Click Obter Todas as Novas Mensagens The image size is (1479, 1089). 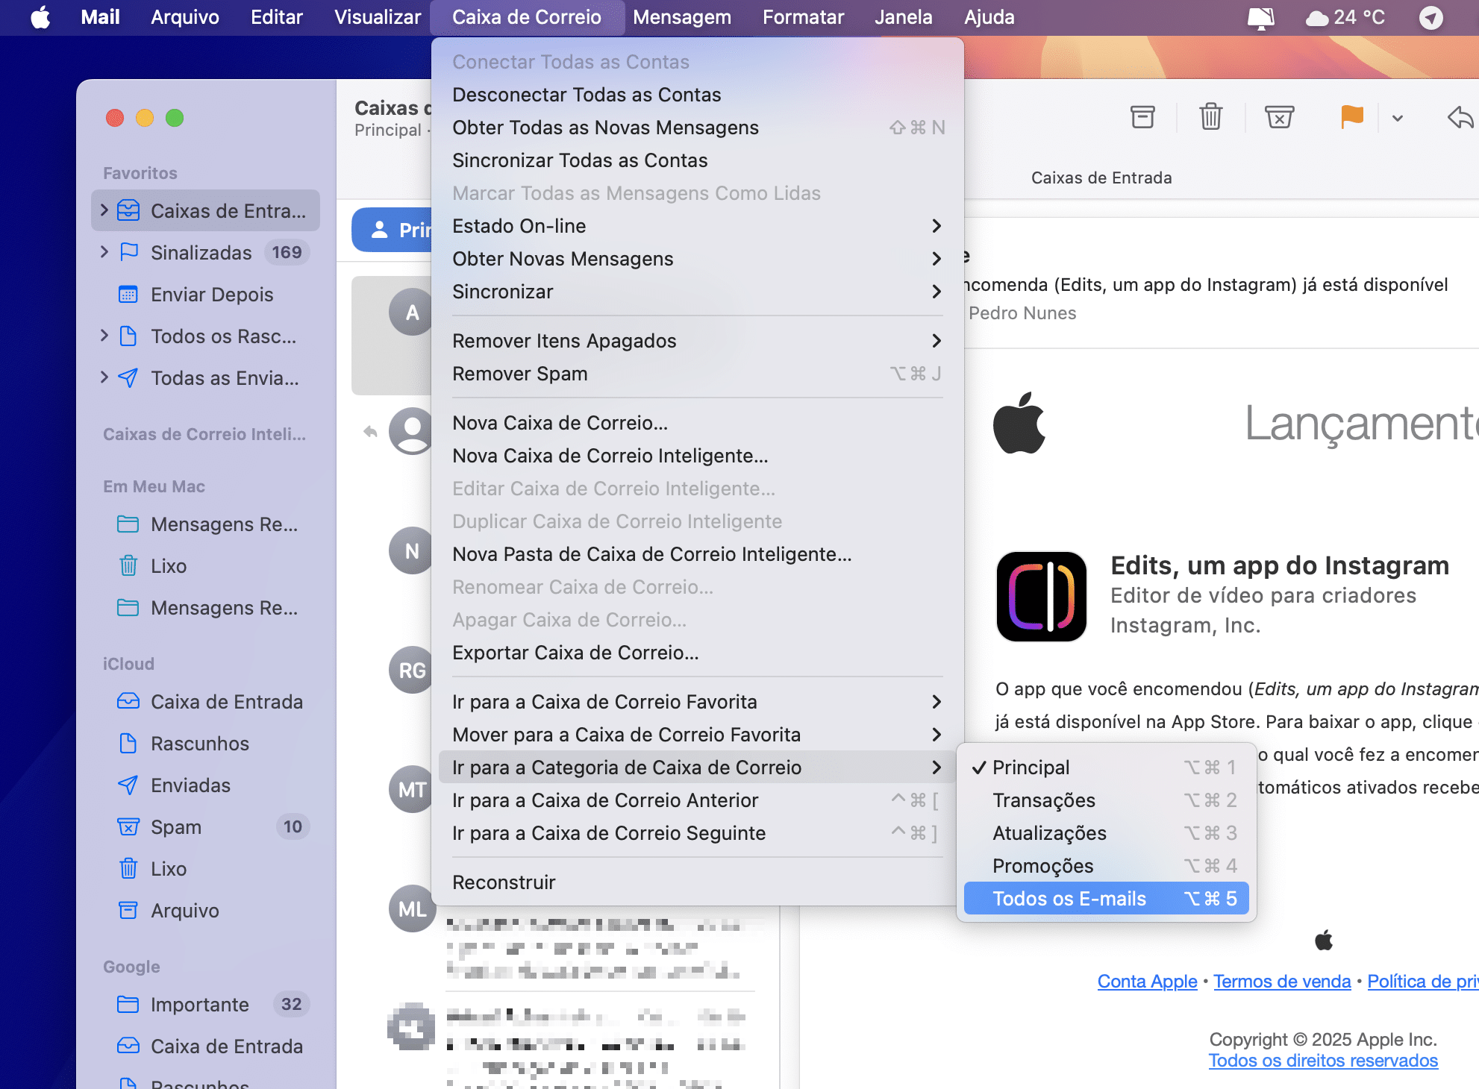coord(697,128)
